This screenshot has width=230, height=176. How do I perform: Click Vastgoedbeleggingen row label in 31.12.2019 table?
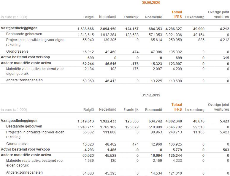pyautogui.click(x=19, y=121)
